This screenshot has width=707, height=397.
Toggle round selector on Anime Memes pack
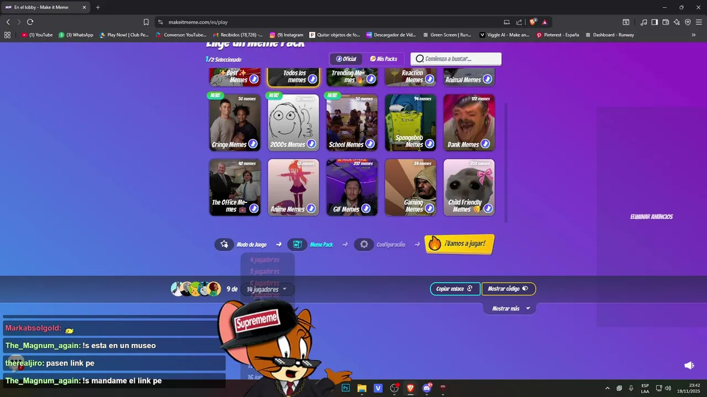click(311, 208)
